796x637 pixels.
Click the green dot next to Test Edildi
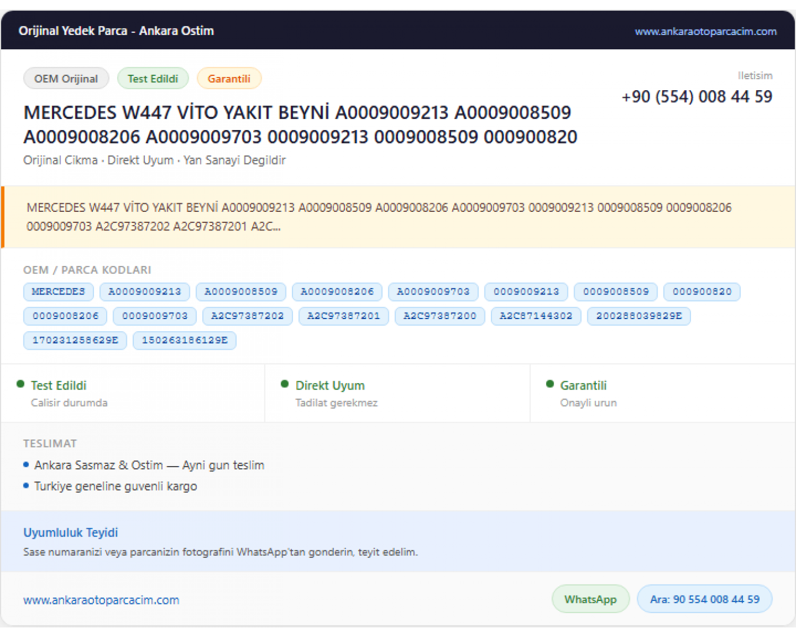(21, 384)
